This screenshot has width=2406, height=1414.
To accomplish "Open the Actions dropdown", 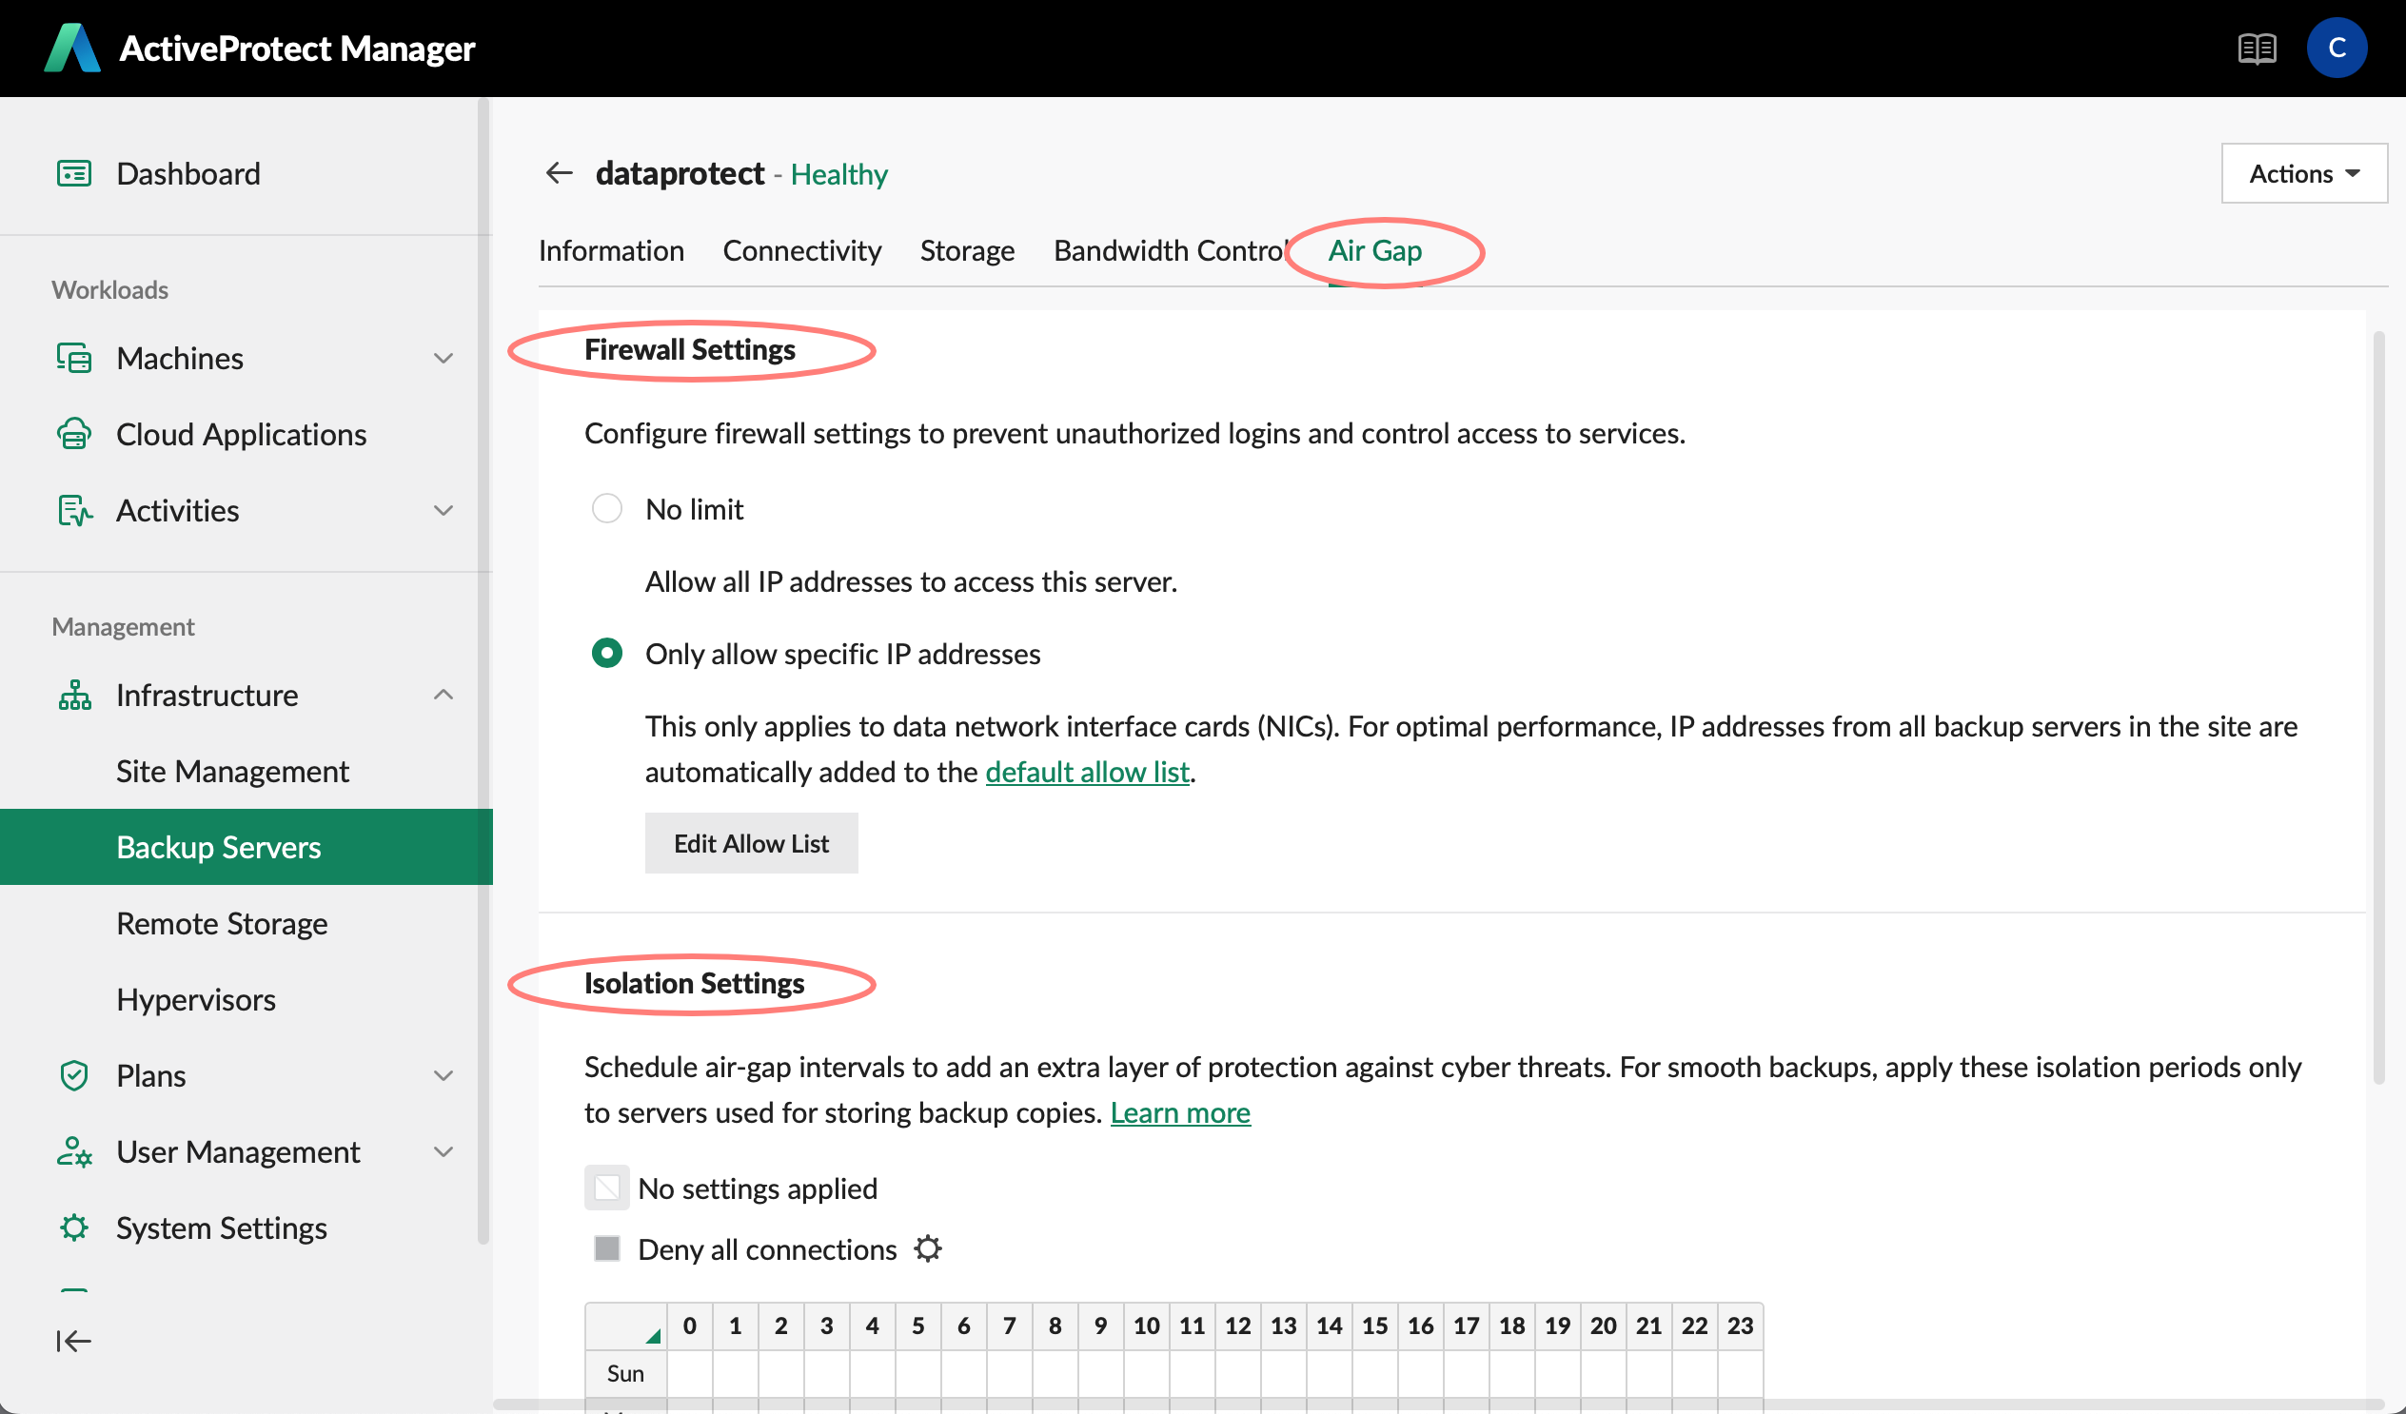I will pyautogui.click(x=2303, y=174).
